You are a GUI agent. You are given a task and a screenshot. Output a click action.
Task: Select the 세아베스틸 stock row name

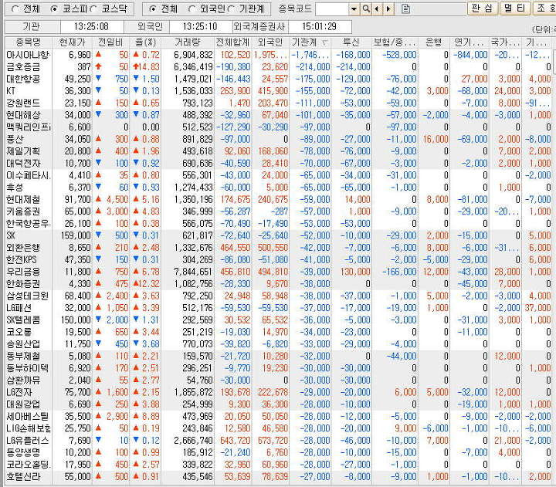28,417
